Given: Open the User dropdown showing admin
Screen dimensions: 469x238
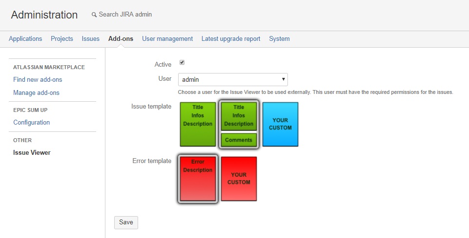Looking at the screenshot, I should tap(233, 79).
